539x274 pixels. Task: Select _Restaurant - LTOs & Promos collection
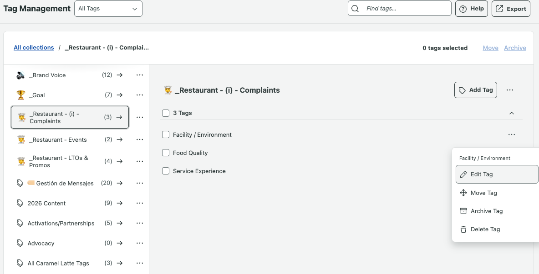[x=70, y=161]
